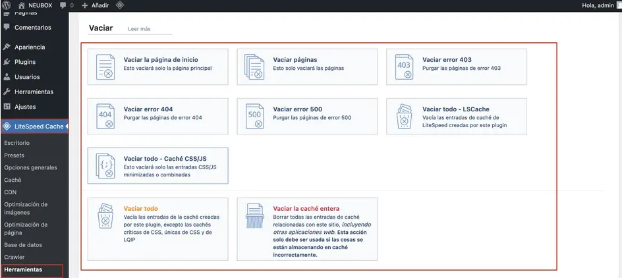Open the Presets submenu item

pyautogui.click(x=14, y=155)
